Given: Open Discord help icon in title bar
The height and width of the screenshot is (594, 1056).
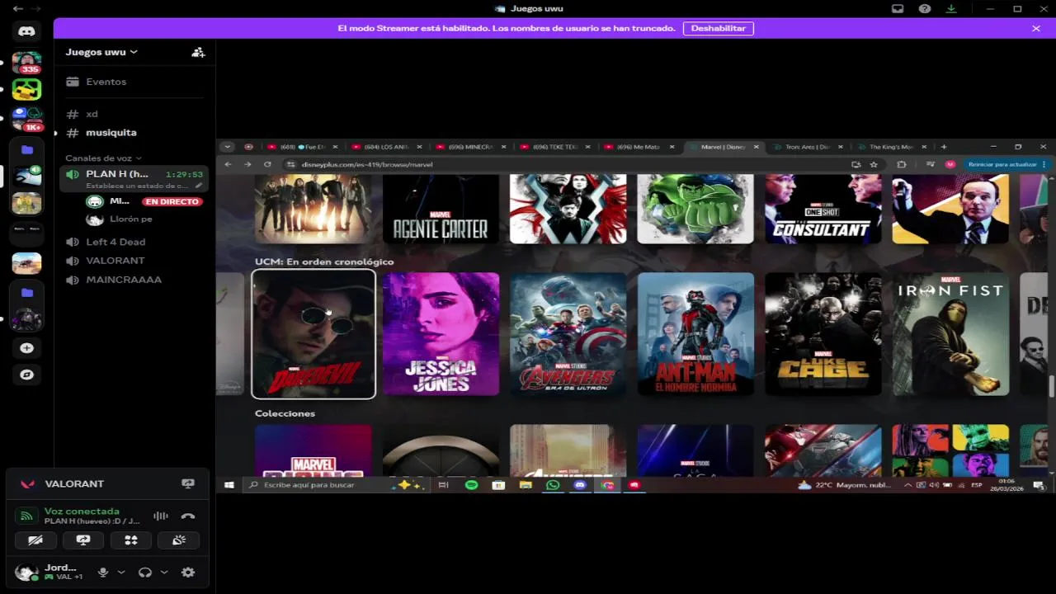Looking at the screenshot, I should (925, 8).
